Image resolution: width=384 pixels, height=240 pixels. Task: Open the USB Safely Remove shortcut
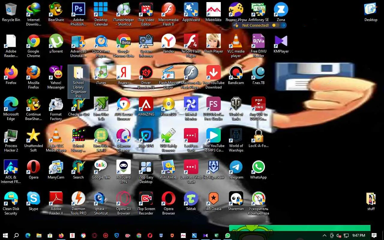(x=168, y=140)
